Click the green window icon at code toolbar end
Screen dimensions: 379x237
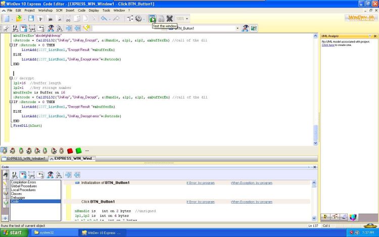pos(254,28)
